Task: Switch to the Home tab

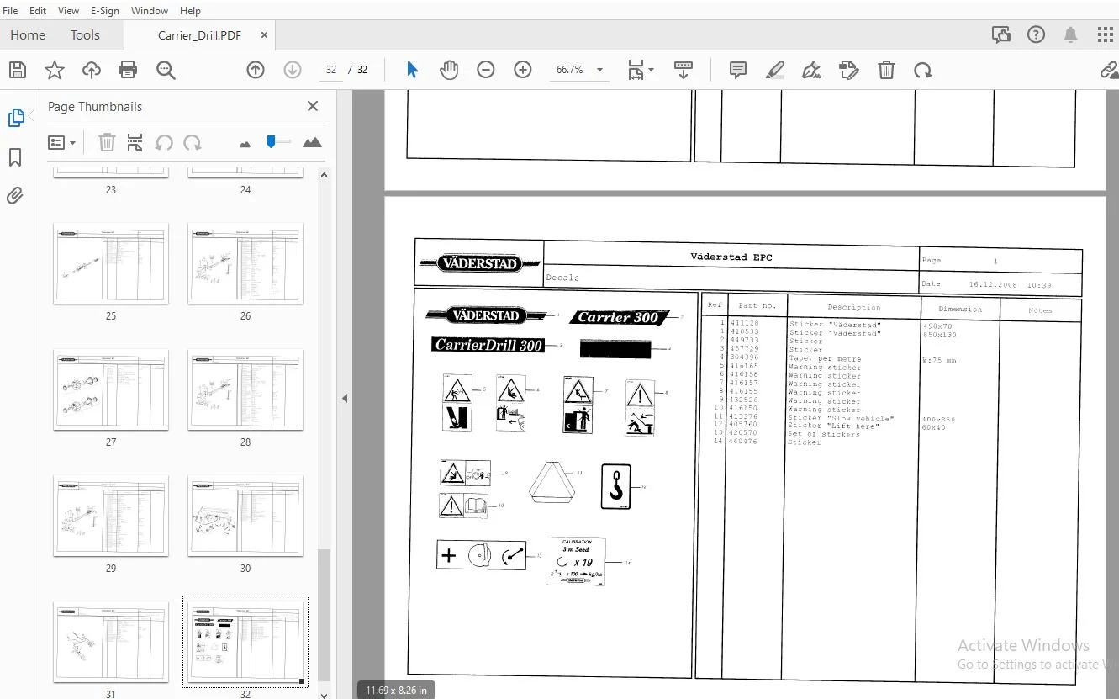Action: click(28, 34)
